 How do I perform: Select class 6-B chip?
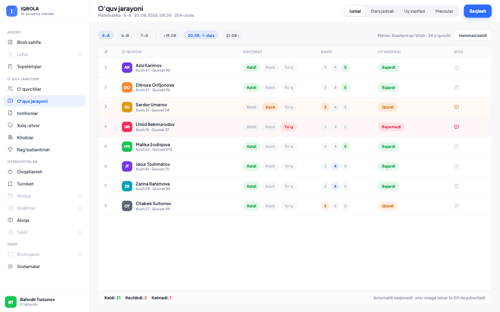click(125, 35)
